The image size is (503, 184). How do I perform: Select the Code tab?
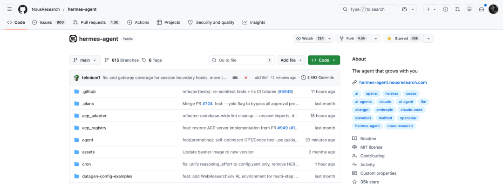(16, 22)
